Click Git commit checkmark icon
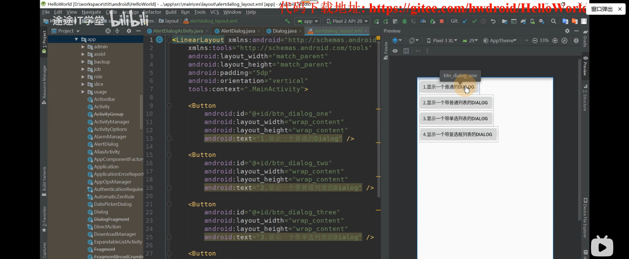This screenshot has height=259, width=629. point(474,21)
